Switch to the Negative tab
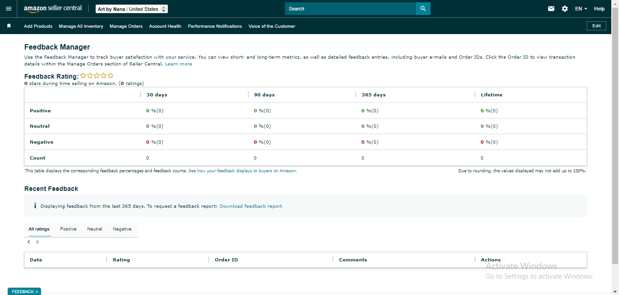 point(122,229)
